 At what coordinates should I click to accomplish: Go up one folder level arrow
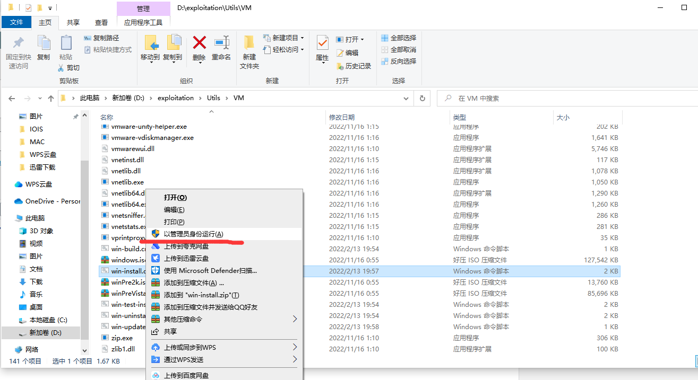click(x=51, y=99)
